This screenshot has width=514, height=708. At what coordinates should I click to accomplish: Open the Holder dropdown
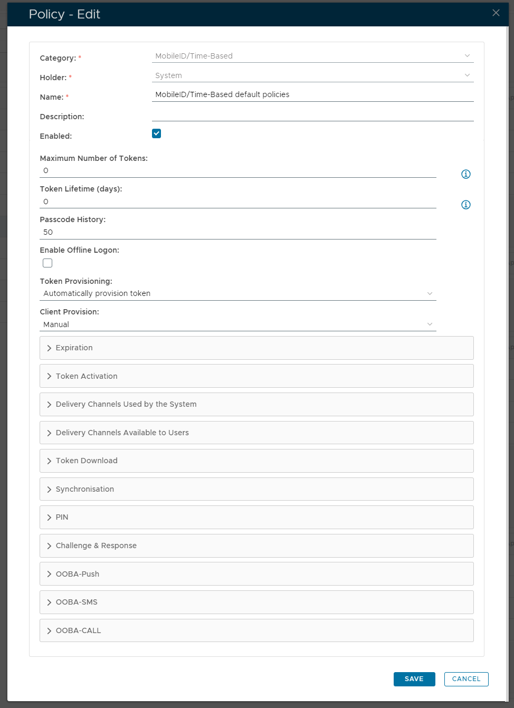tap(312, 75)
